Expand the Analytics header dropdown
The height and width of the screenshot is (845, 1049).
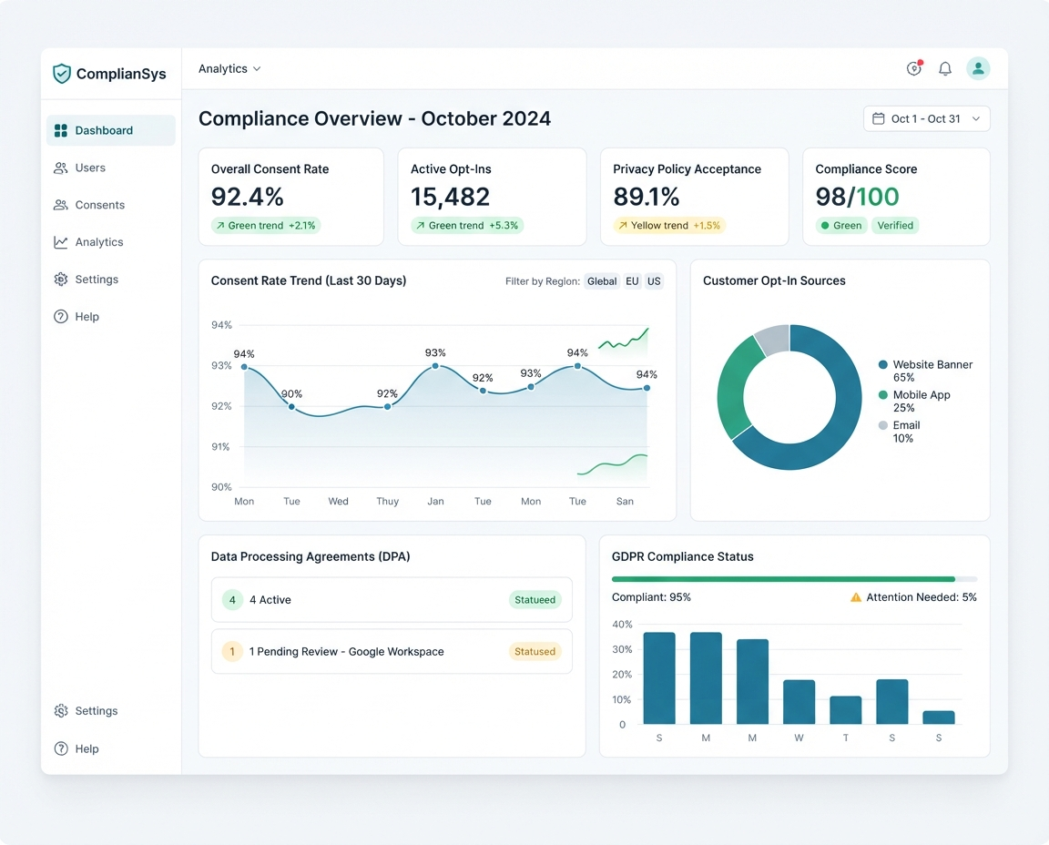pyautogui.click(x=229, y=69)
